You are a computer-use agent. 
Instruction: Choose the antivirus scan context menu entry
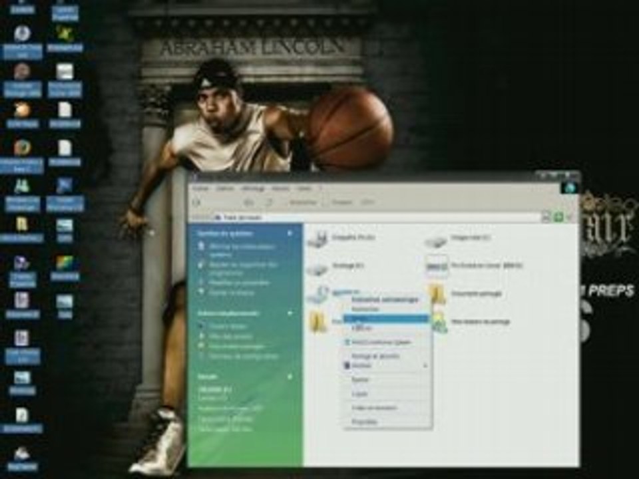(x=381, y=342)
